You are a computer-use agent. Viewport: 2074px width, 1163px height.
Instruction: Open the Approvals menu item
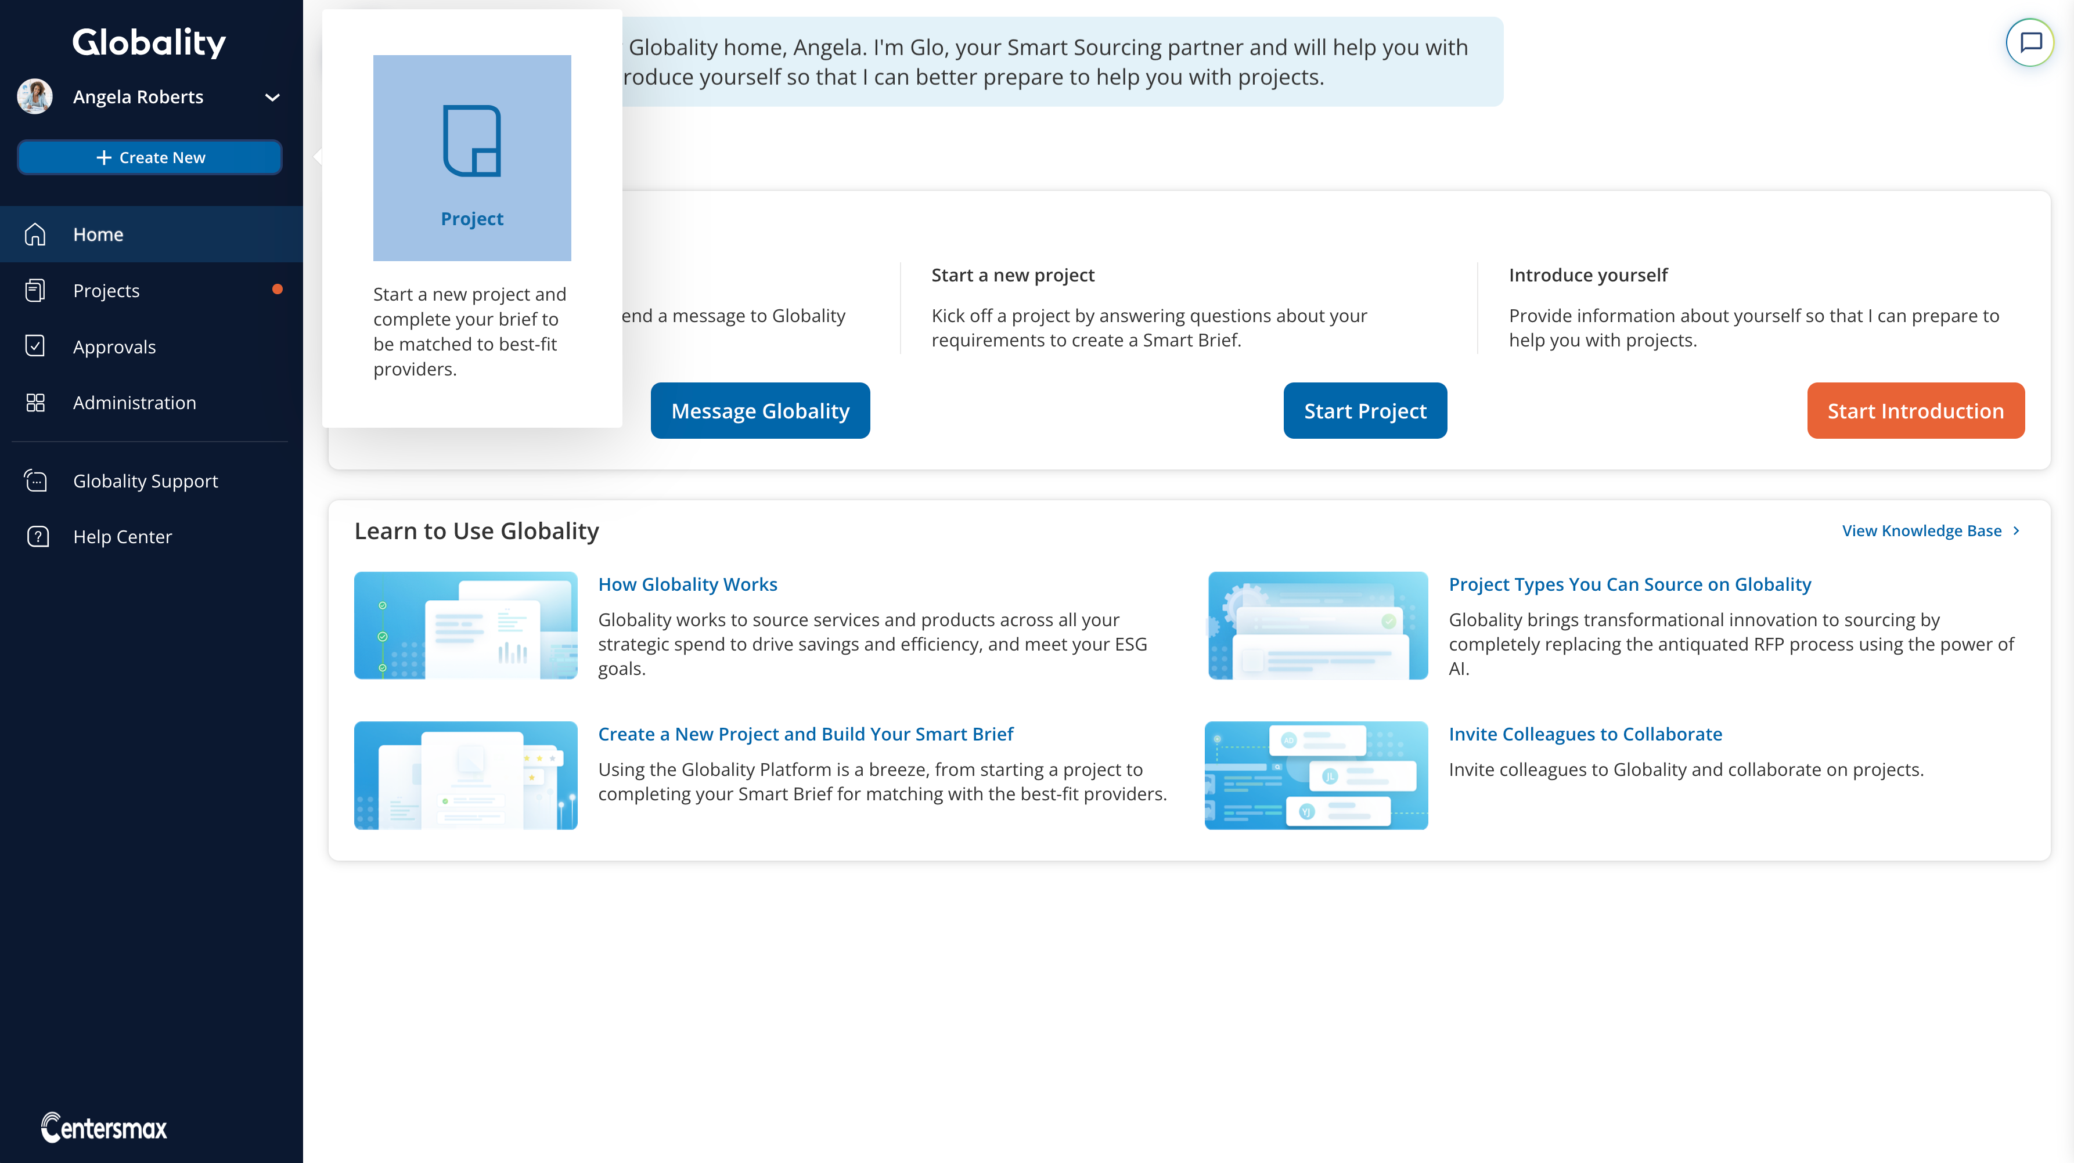pos(114,347)
